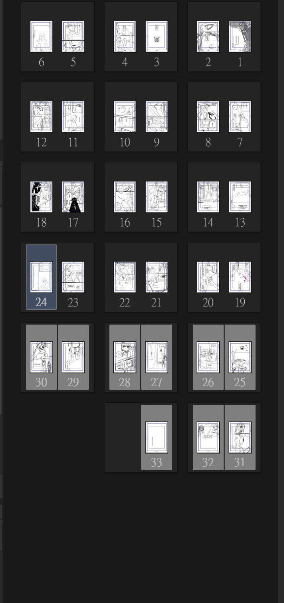This screenshot has height=603, width=284.
Task: Select page 25 thumbnail
Action: point(240,357)
